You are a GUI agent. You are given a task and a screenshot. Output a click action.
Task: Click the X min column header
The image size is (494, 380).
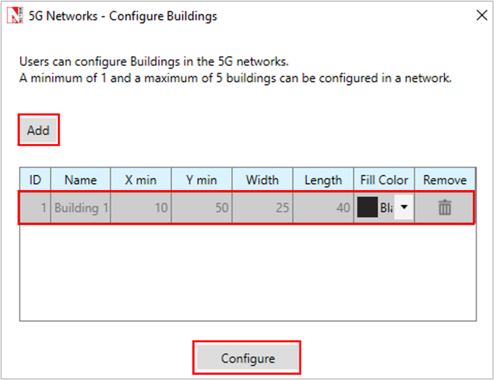pyautogui.click(x=141, y=180)
